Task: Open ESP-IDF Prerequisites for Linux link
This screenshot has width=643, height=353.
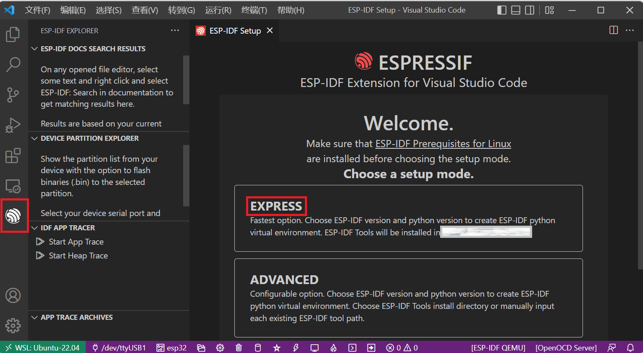Action: pos(443,144)
